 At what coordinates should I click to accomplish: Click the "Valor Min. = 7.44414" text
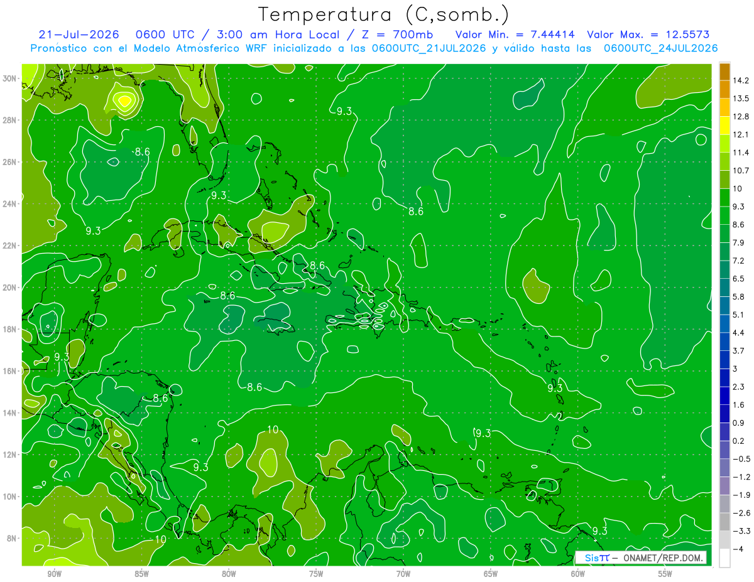[515, 35]
